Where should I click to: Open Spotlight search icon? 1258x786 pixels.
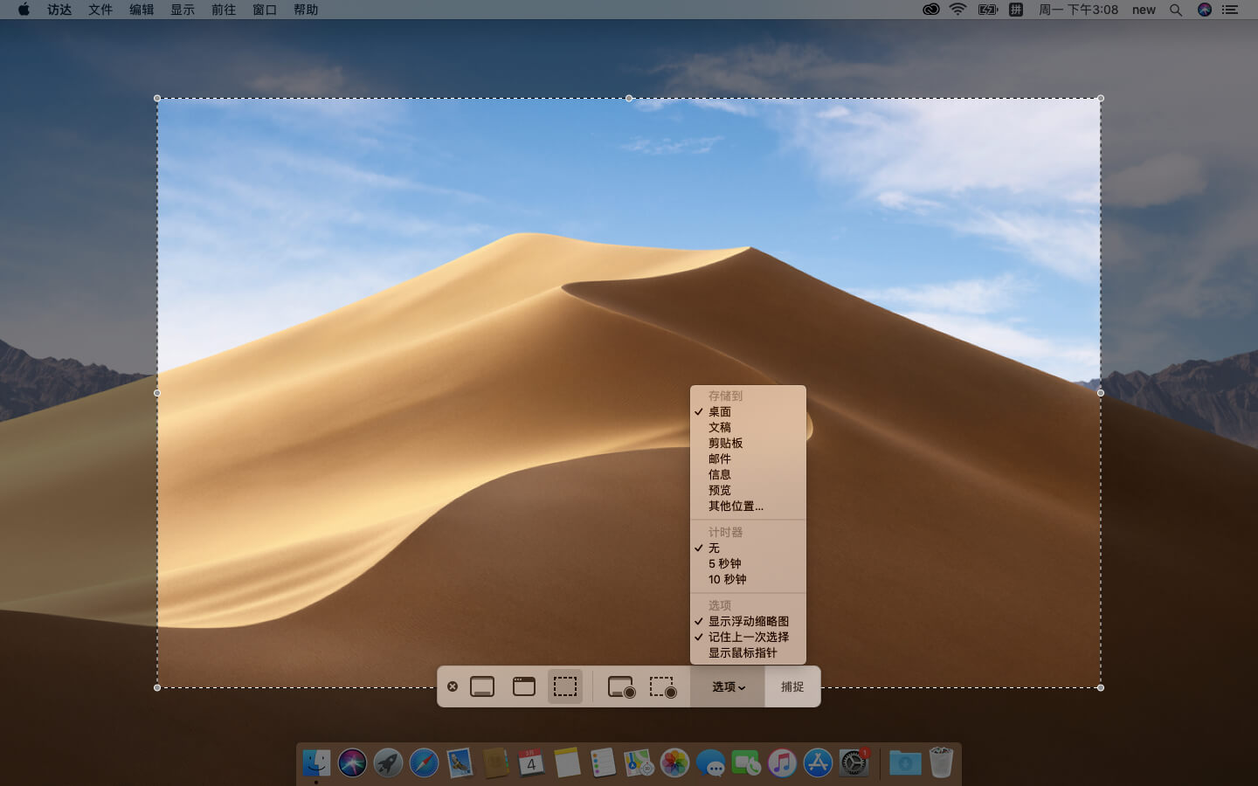[x=1176, y=10]
